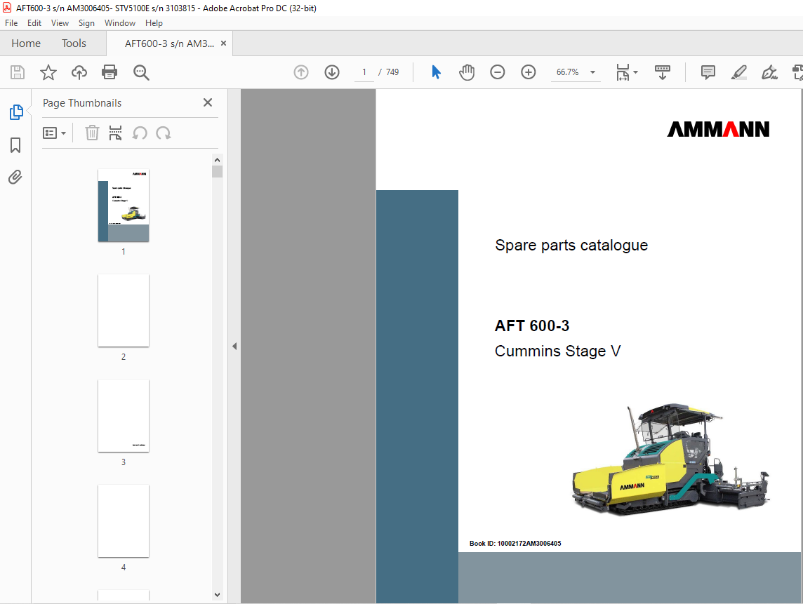Zoom out with minus icon
803x604 pixels.
coord(497,72)
